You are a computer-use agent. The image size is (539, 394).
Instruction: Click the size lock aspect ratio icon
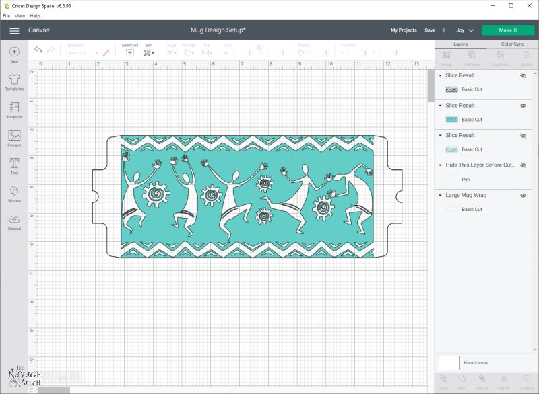259,47
